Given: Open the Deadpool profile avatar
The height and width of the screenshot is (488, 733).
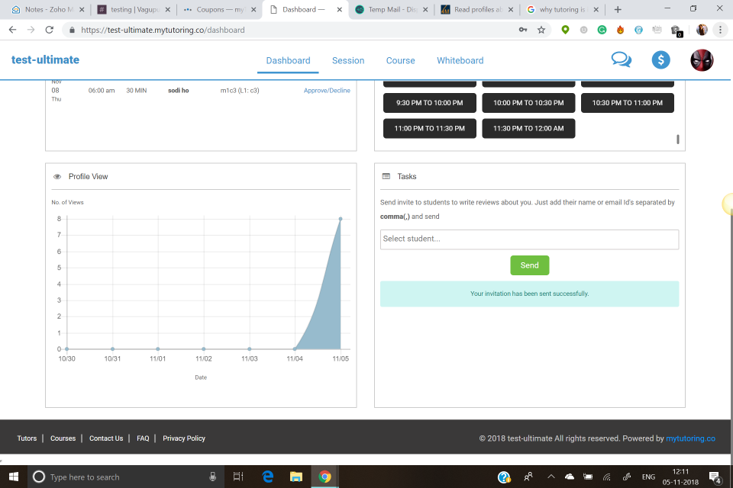Looking at the screenshot, I should tap(700, 59).
